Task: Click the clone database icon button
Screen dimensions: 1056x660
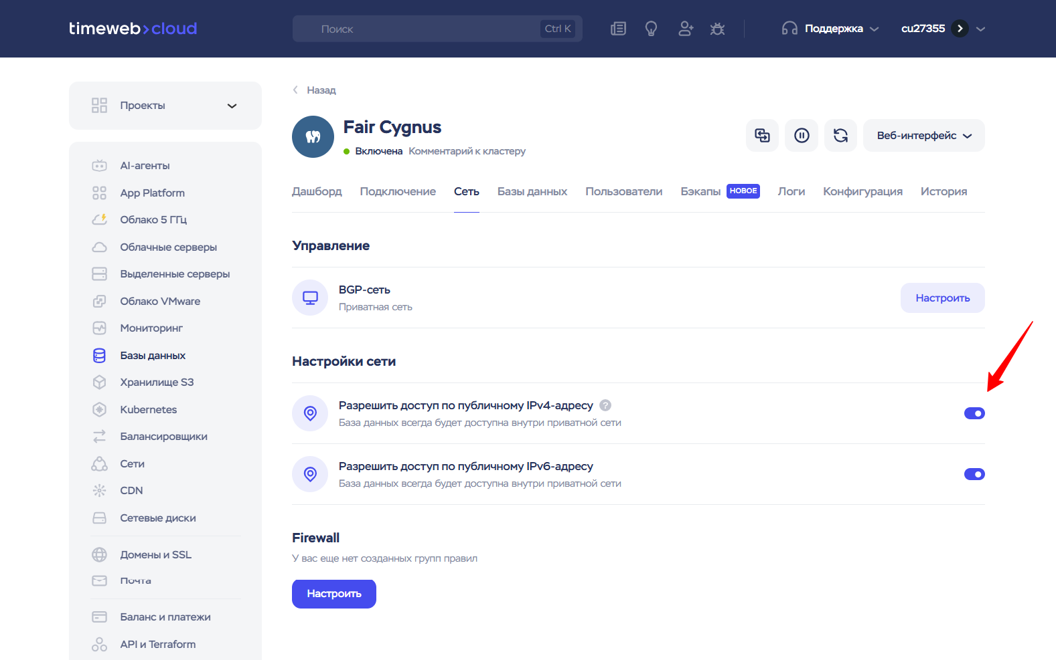Action: click(762, 136)
